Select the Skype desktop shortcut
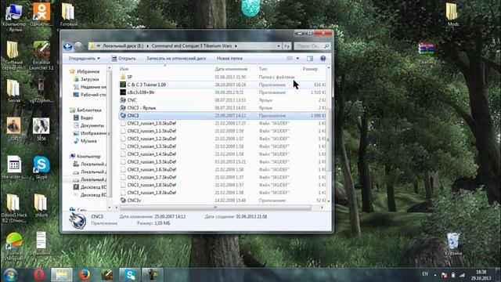This screenshot has height=282, width=501. [41, 167]
